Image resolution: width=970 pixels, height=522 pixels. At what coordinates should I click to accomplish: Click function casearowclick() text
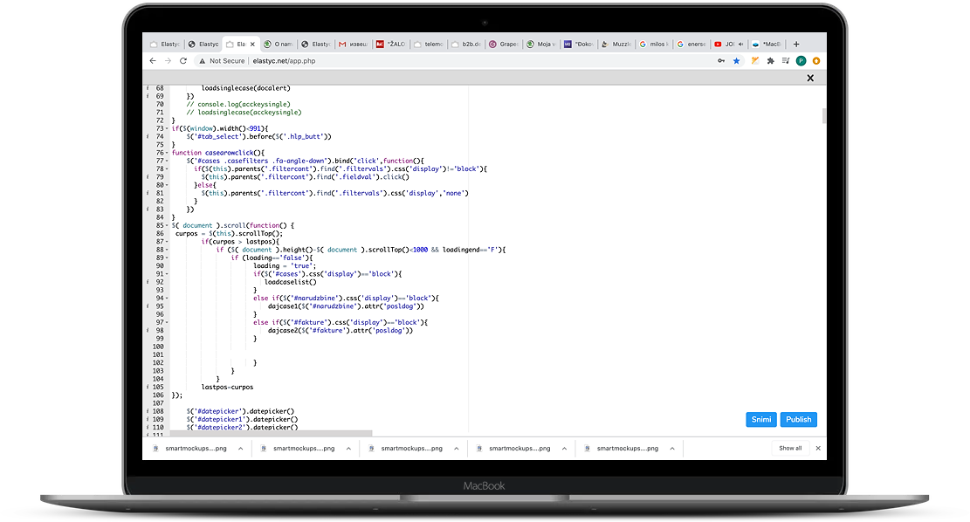pos(217,153)
